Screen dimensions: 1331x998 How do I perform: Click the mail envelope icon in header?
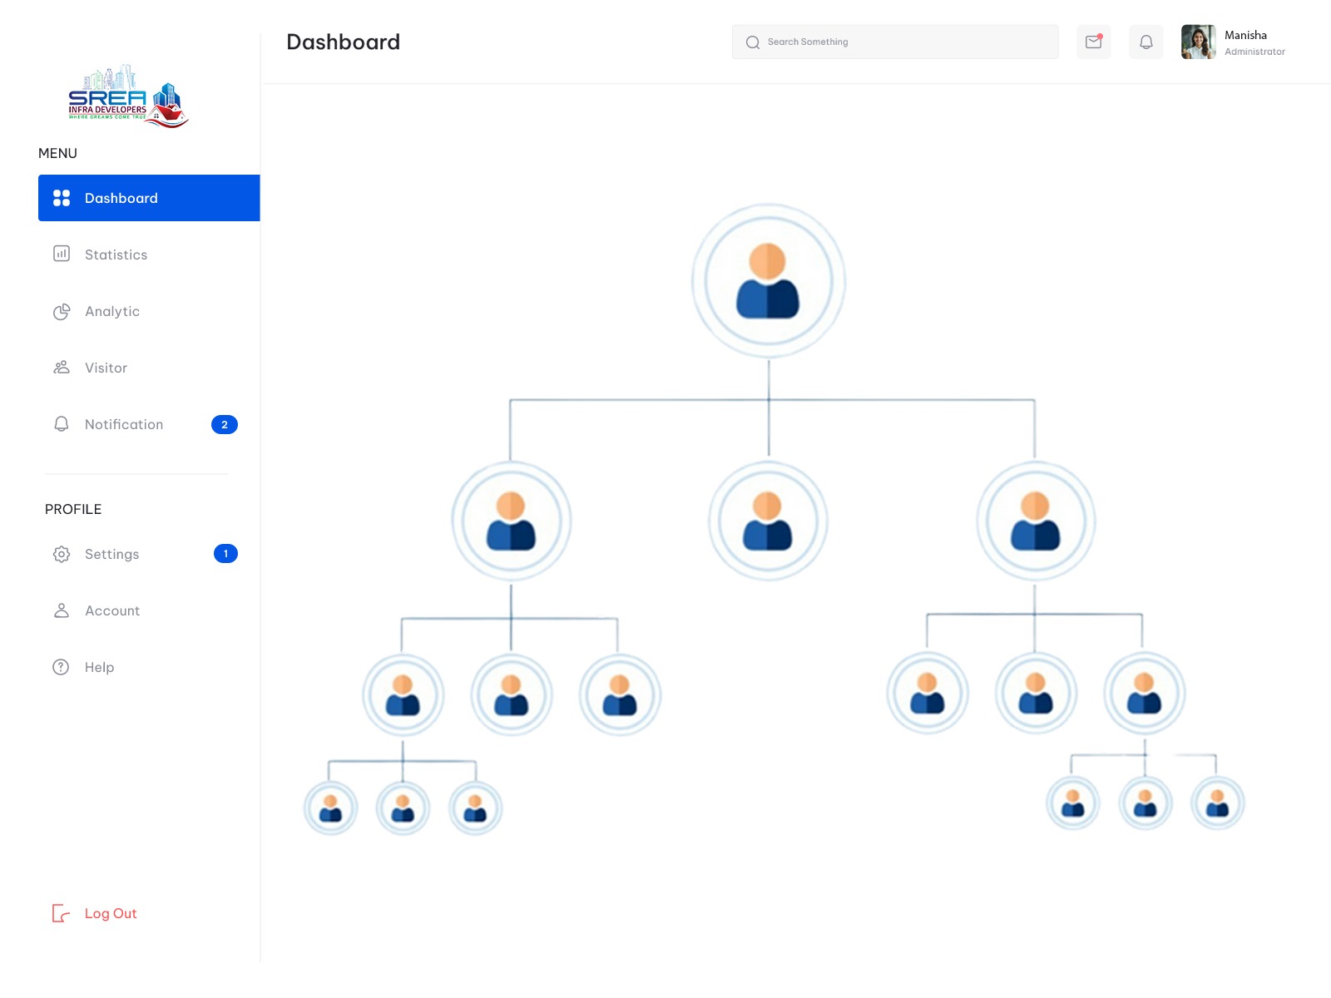pos(1093,42)
